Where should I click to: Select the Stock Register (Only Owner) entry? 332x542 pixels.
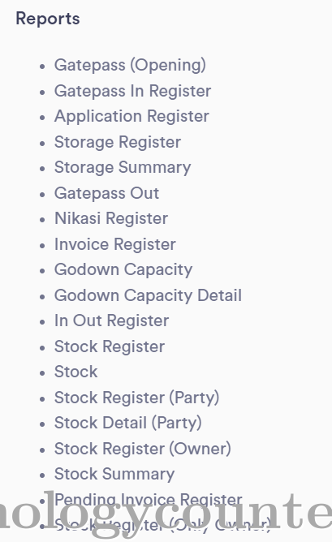[162, 526]
